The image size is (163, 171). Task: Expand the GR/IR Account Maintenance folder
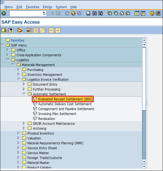tap(24, 123)
